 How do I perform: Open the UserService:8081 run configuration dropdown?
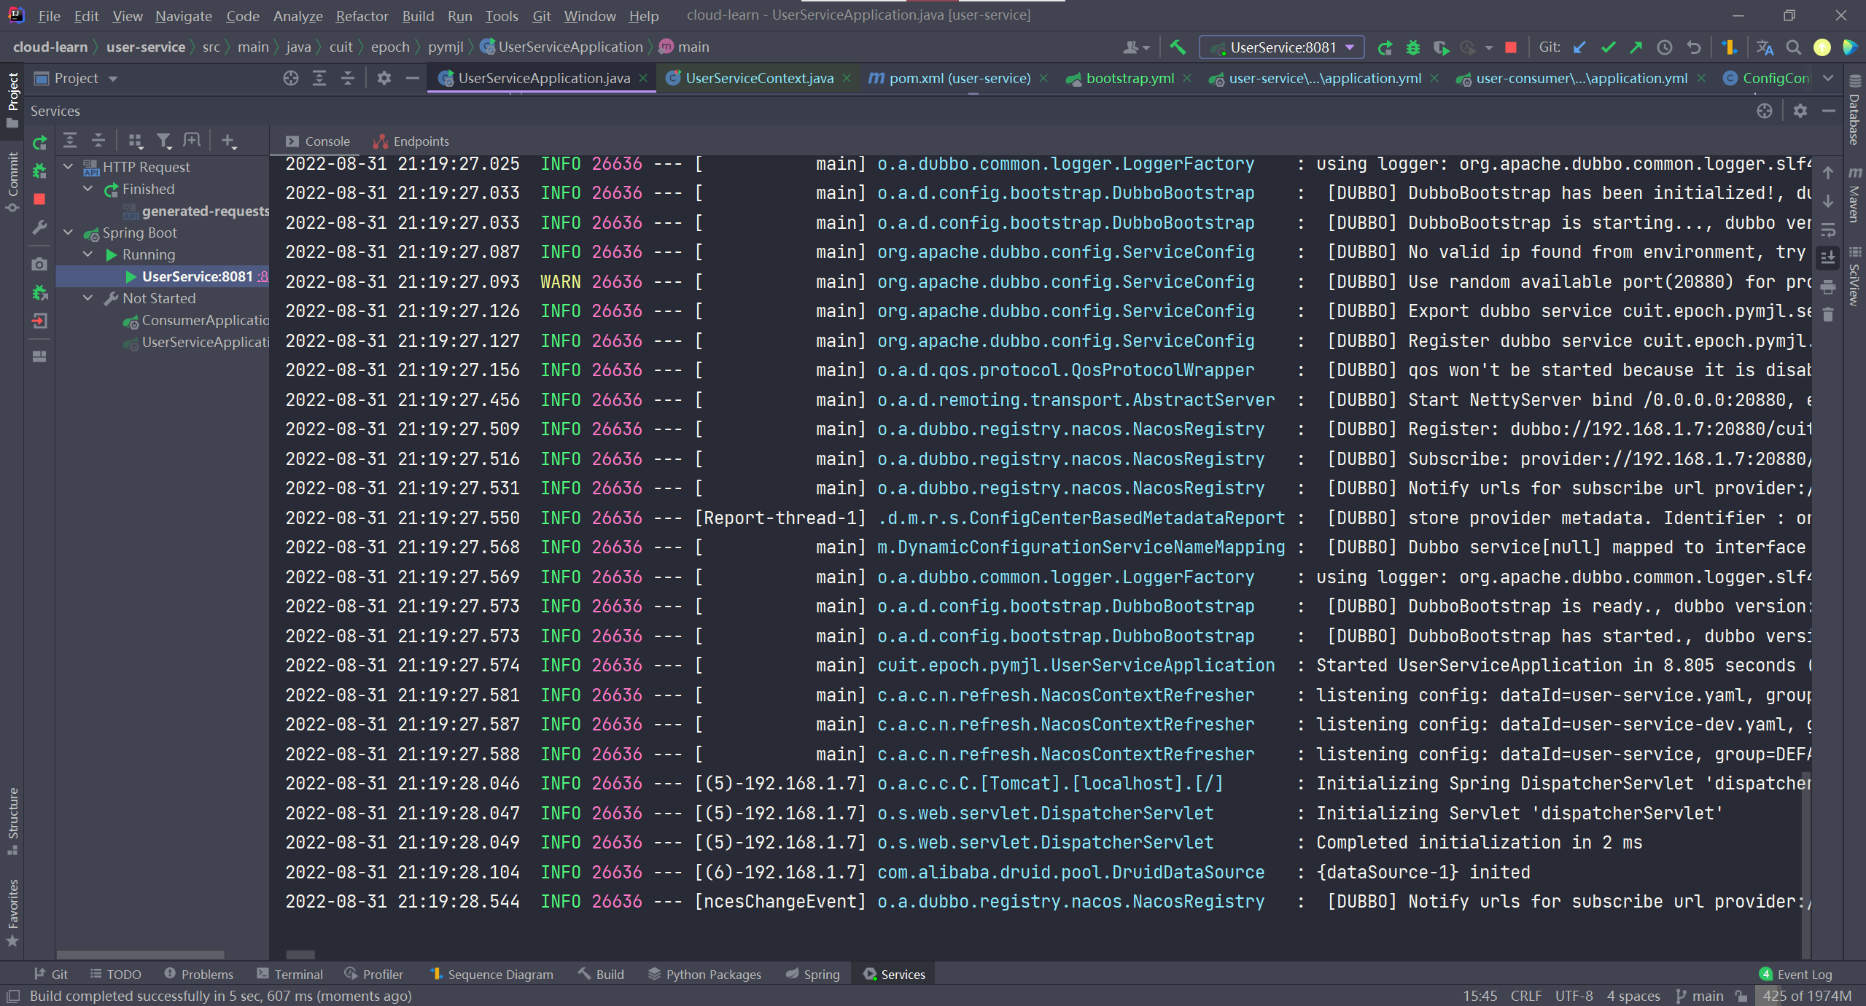(x=1282, y=47)
